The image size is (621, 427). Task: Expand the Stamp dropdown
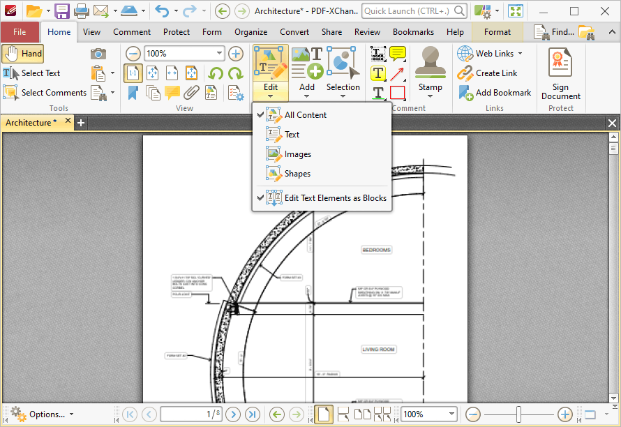point(430,96)
